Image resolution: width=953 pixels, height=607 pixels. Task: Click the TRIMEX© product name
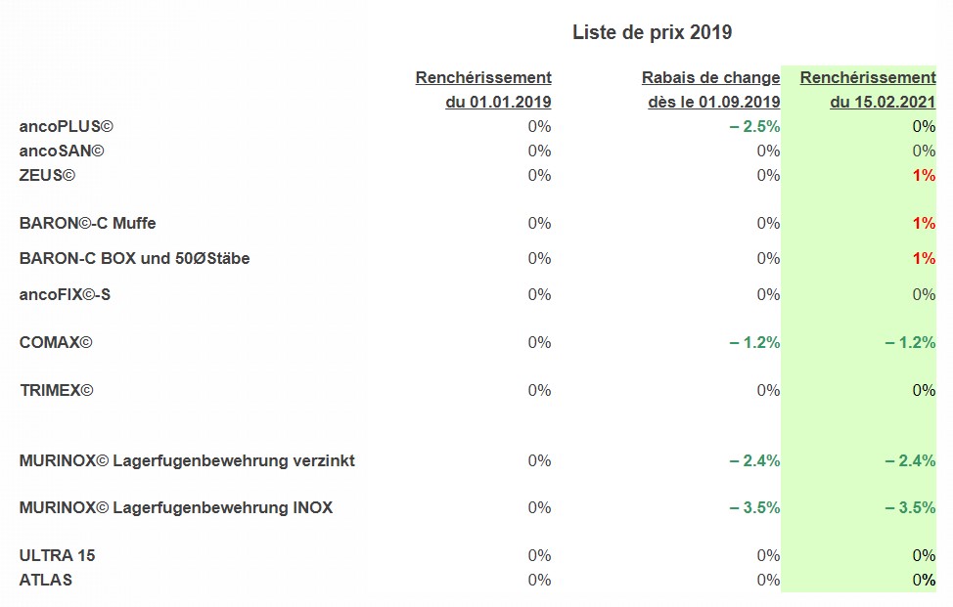pos(56,390)
